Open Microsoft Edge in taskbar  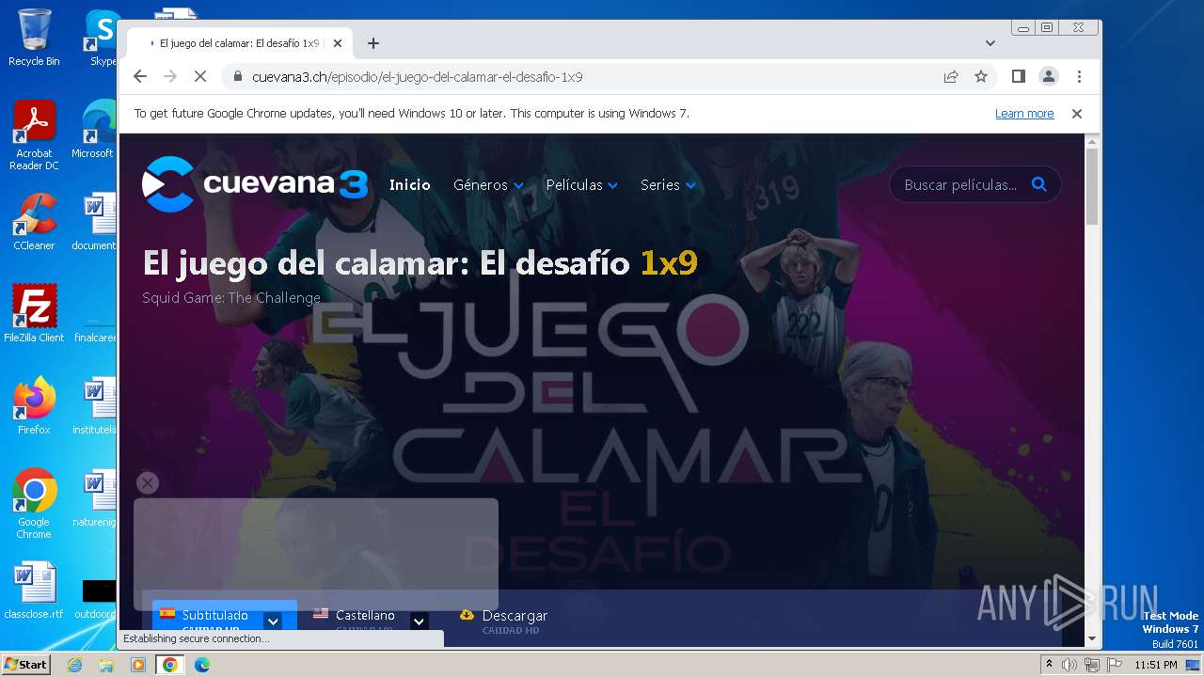pos(202,665)
